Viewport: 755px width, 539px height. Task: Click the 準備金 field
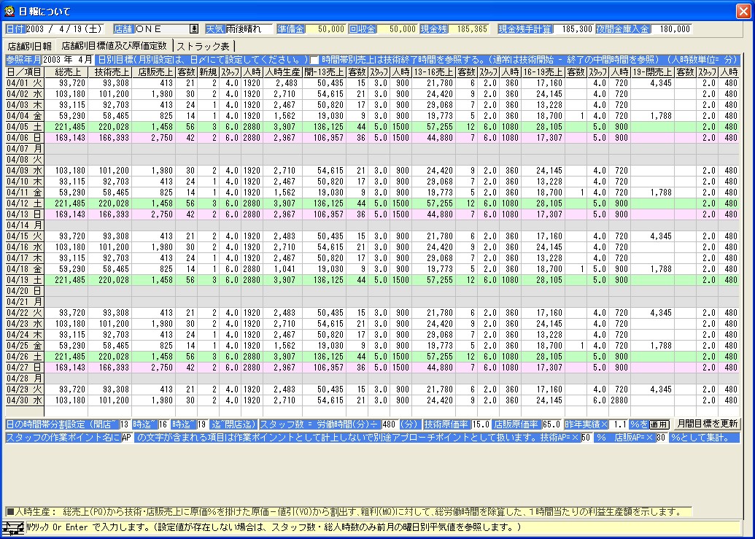point(325,29)
